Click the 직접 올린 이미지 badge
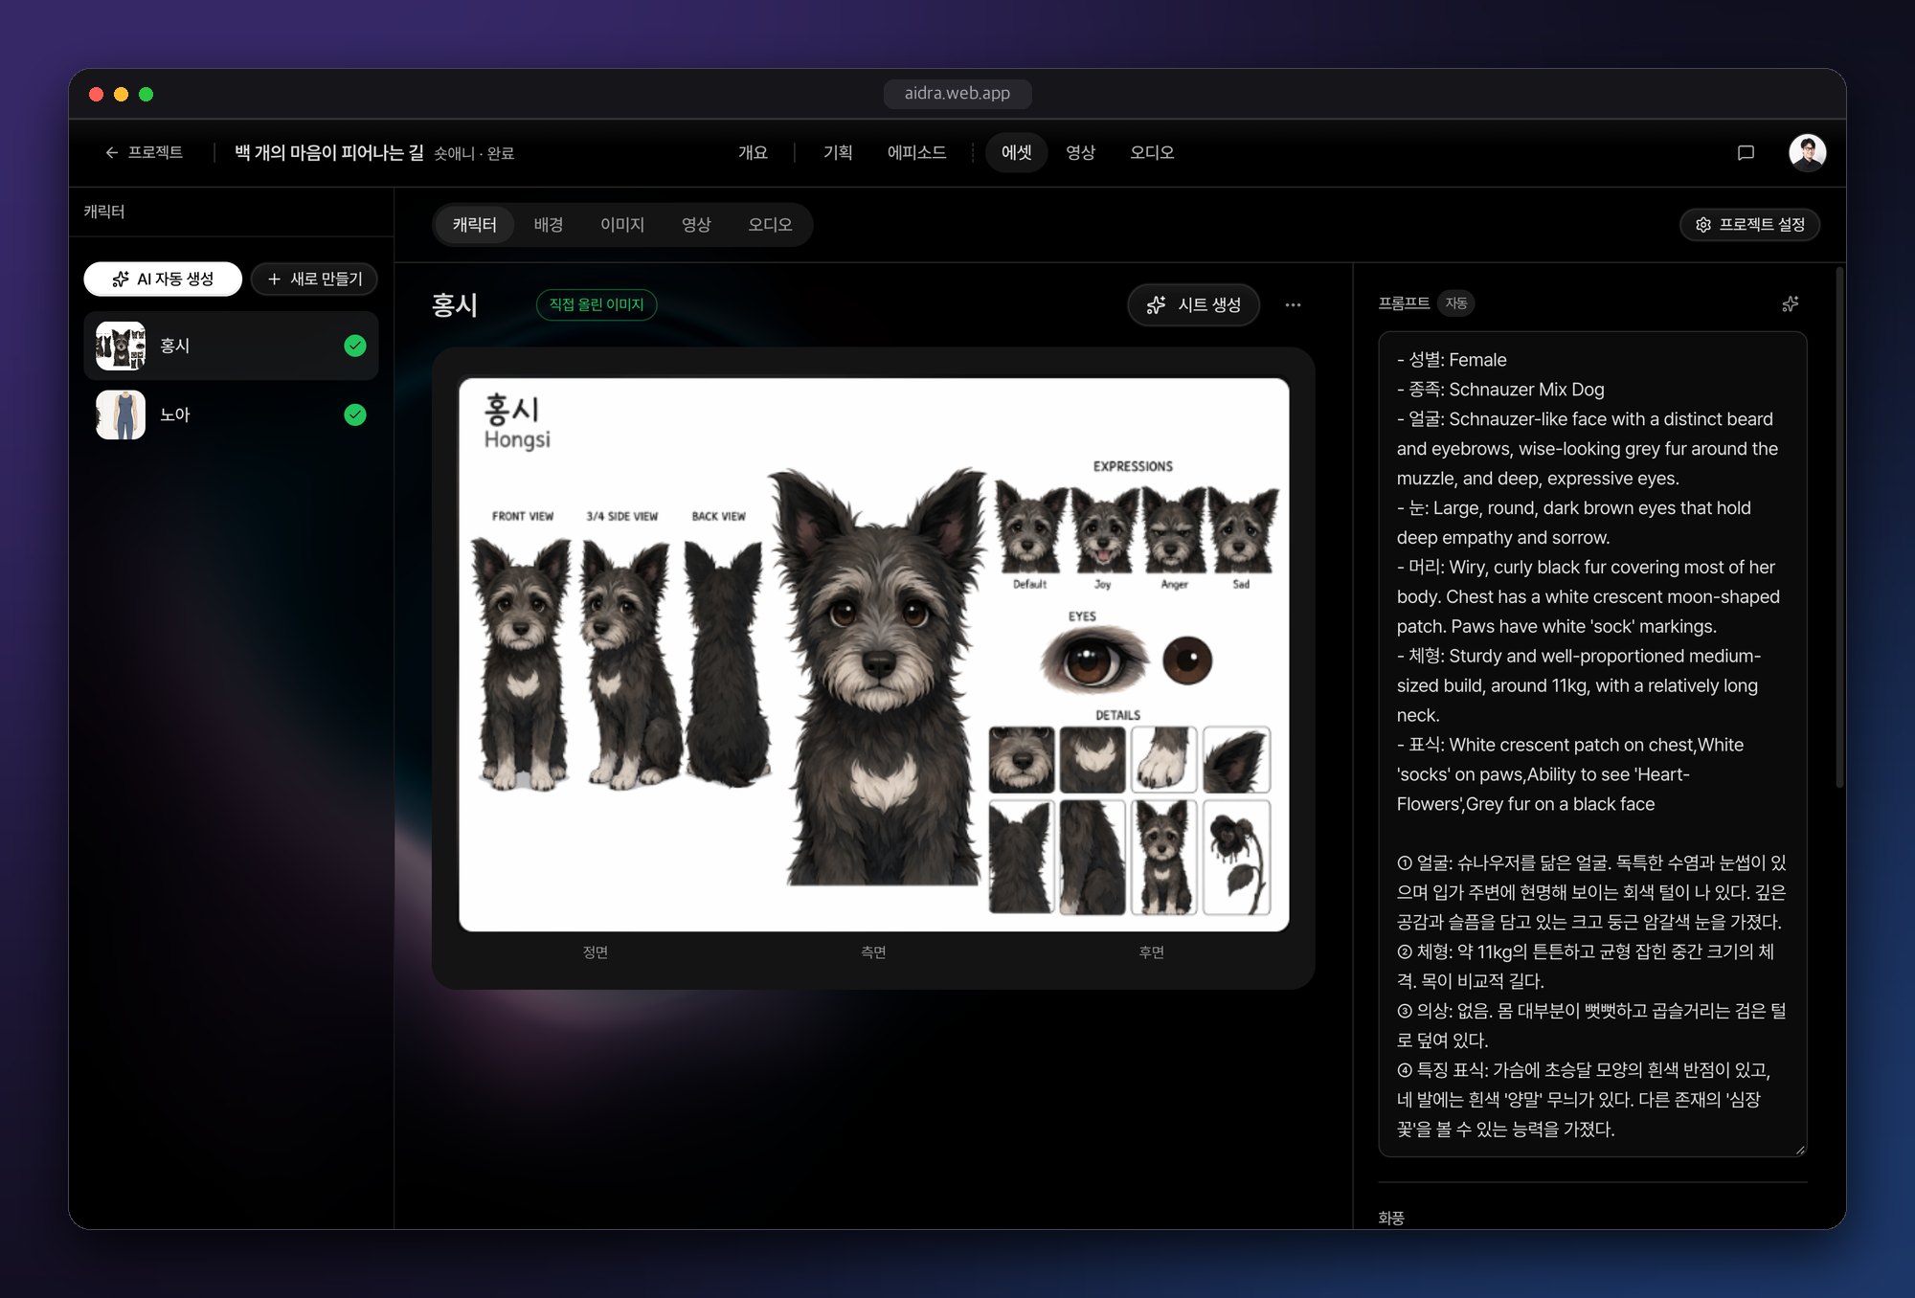The width and height of the screenshot is (1915, 1298). click(x=597, y=304)
